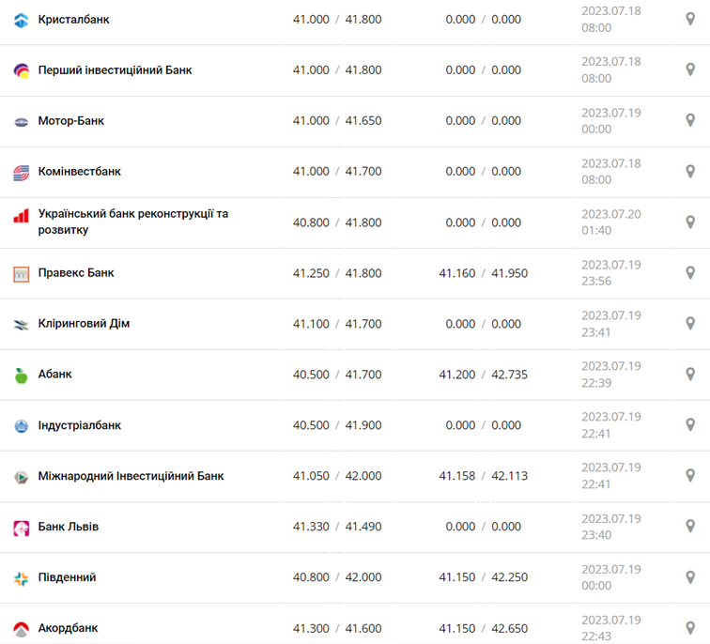Click the Південний bank logo icon
The image size is (710, 644).
pos(22,578)
